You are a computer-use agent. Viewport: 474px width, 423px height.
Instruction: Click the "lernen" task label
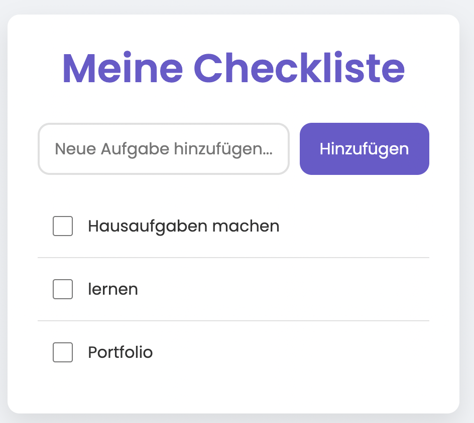click(x=113, y=289)
